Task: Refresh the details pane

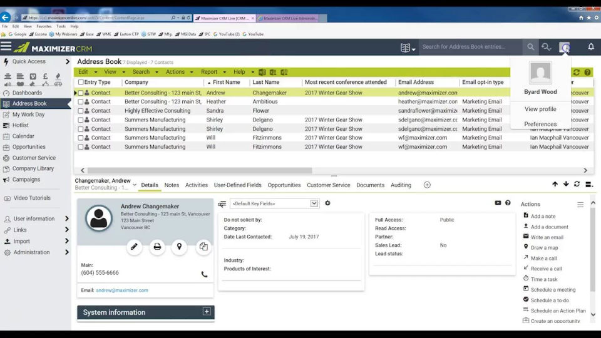Action: [x=577, y=184]
